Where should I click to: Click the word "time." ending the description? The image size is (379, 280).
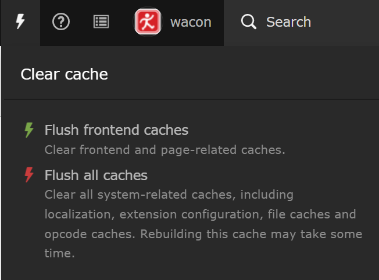click(x=60, y=254)
